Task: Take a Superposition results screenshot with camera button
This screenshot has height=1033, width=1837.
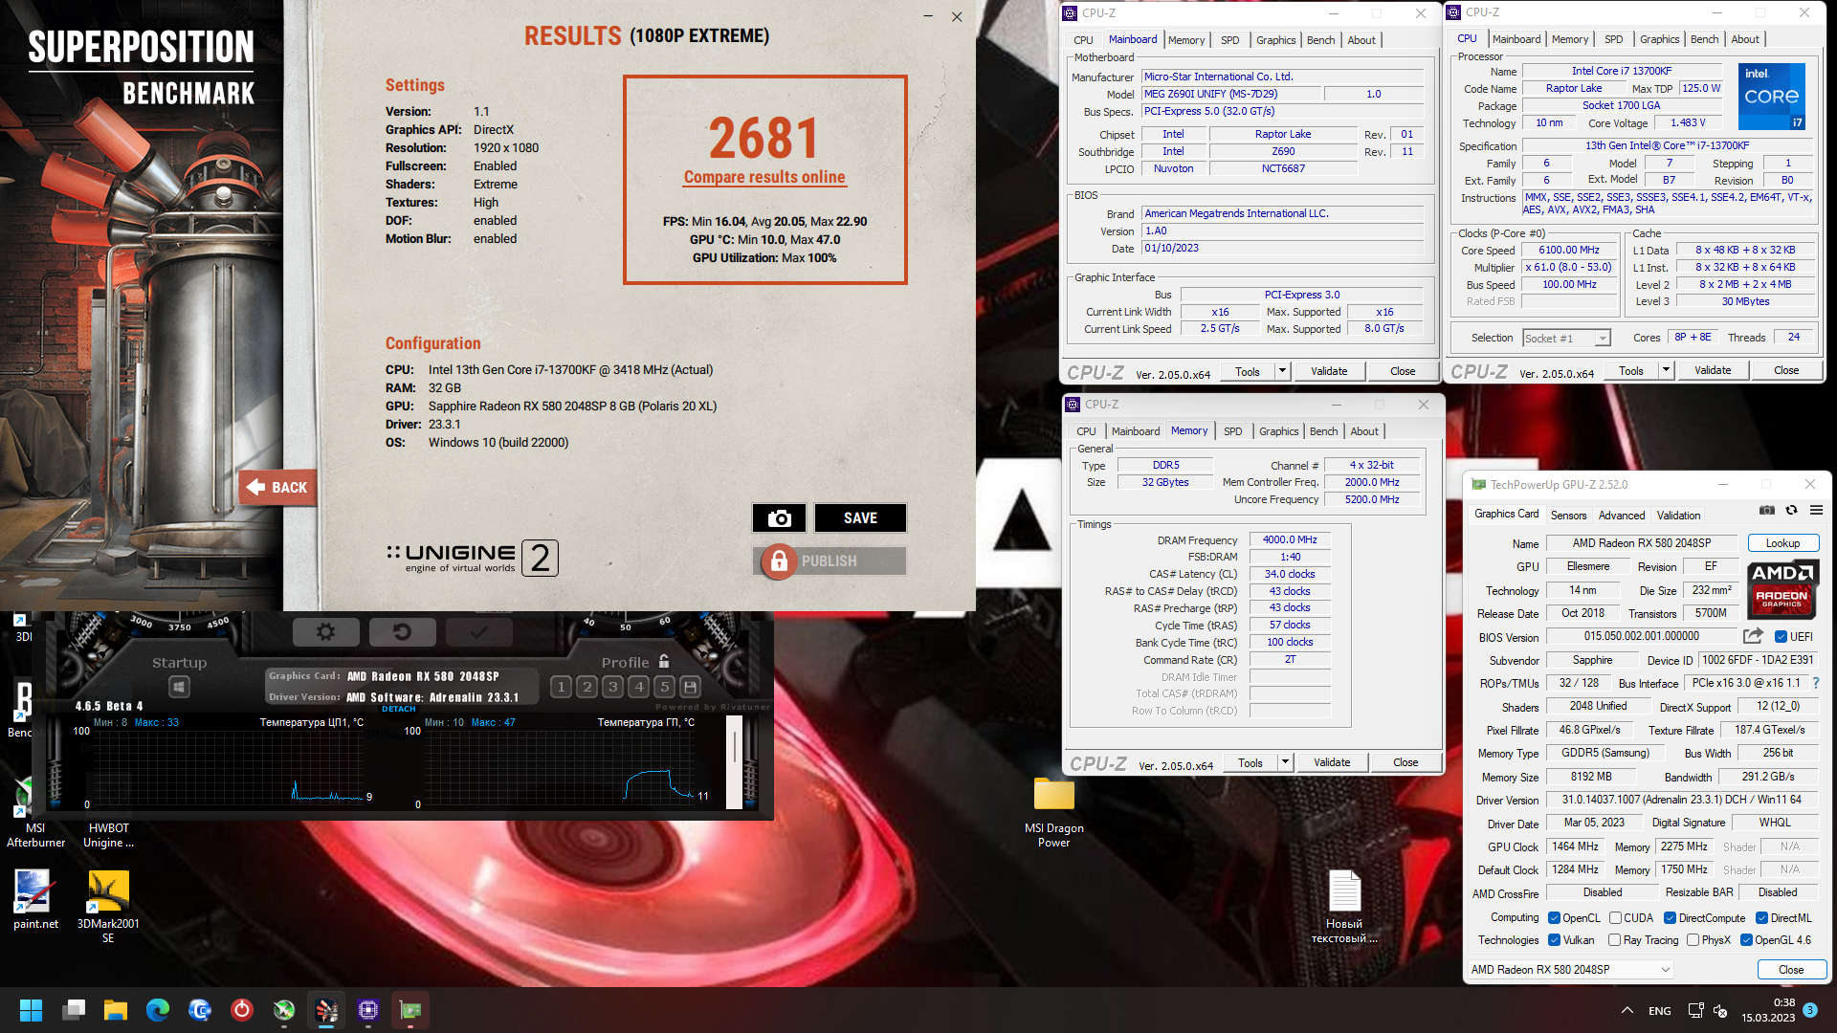Action: pos(779,517)
